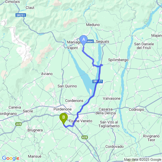Click the Cordenons label
Viewport: 162px width, 162px height.
click(x=74, y=101)
